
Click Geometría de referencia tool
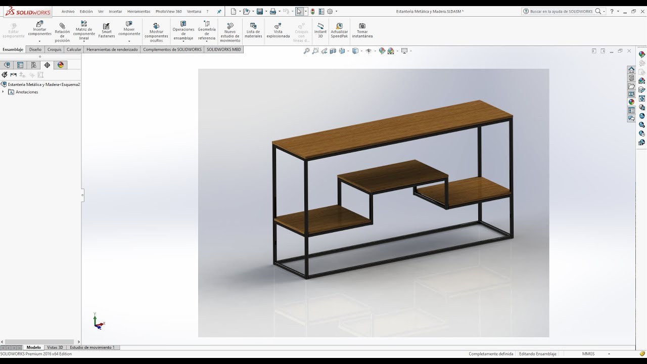[206, 30]
